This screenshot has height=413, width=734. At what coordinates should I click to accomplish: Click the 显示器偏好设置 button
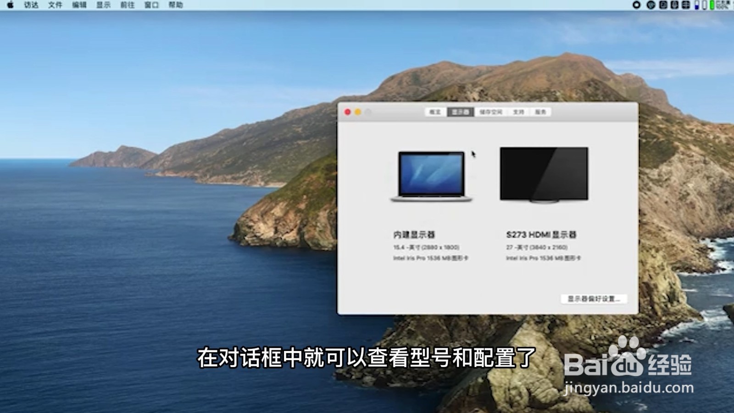point(594,298)
